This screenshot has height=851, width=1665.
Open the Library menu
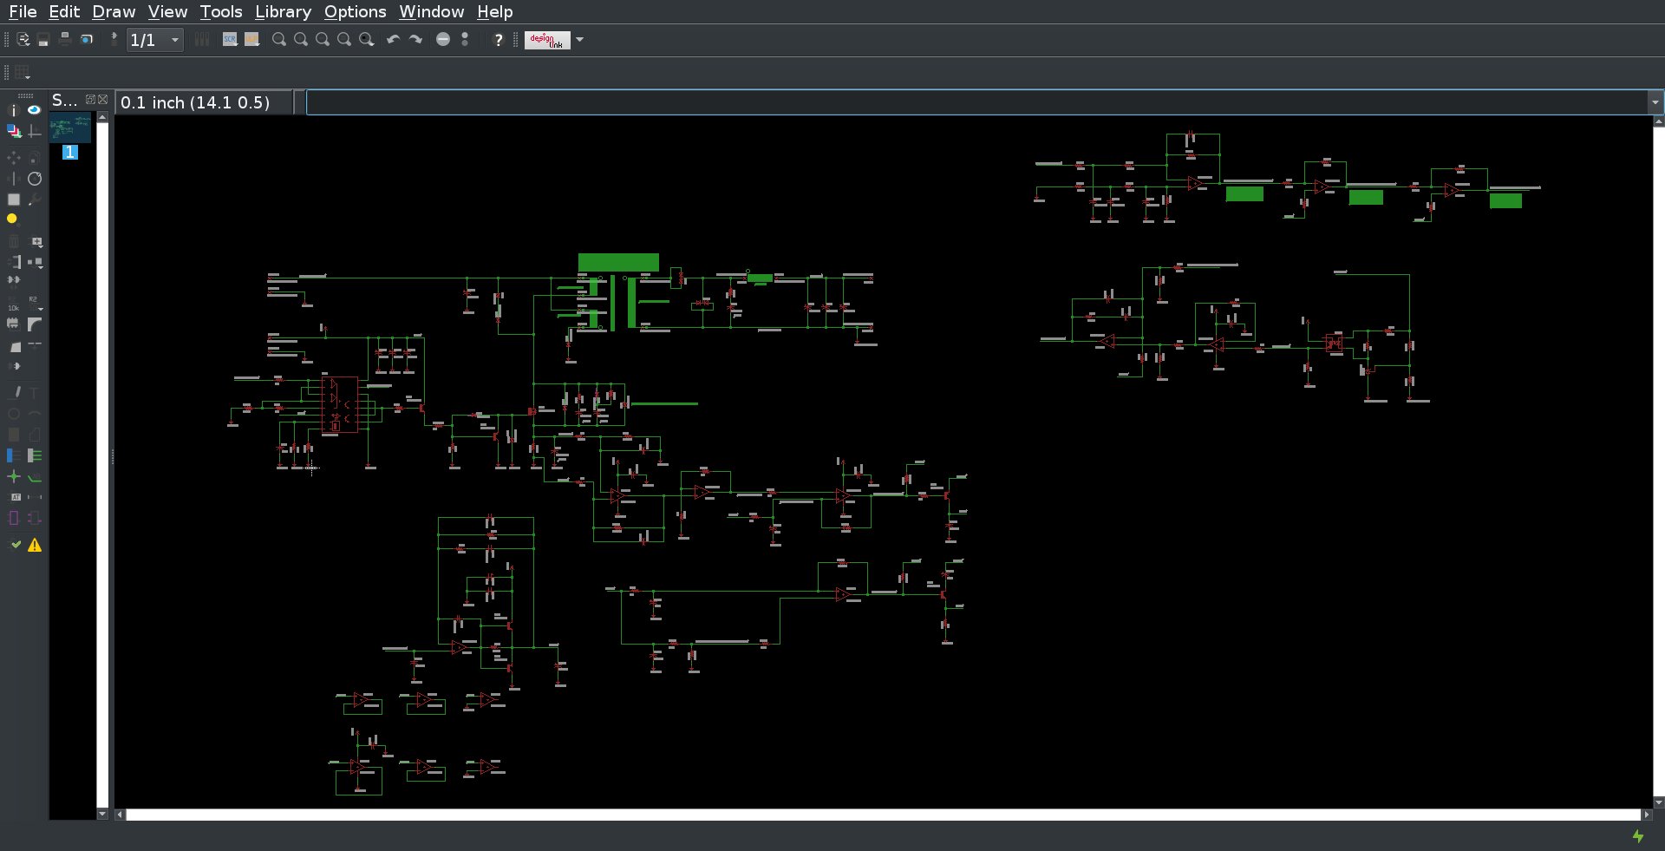pyautogui.click(x=283, y=11)
